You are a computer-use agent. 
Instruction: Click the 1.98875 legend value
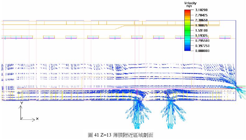[x=201, y=26]
